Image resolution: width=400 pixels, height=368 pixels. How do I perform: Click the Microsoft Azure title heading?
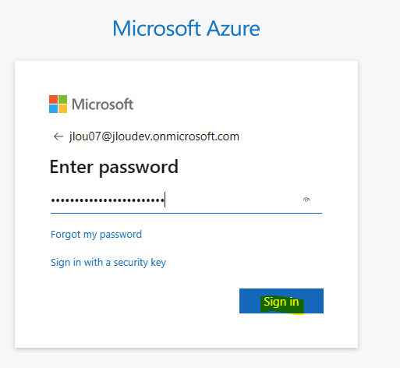186,28
